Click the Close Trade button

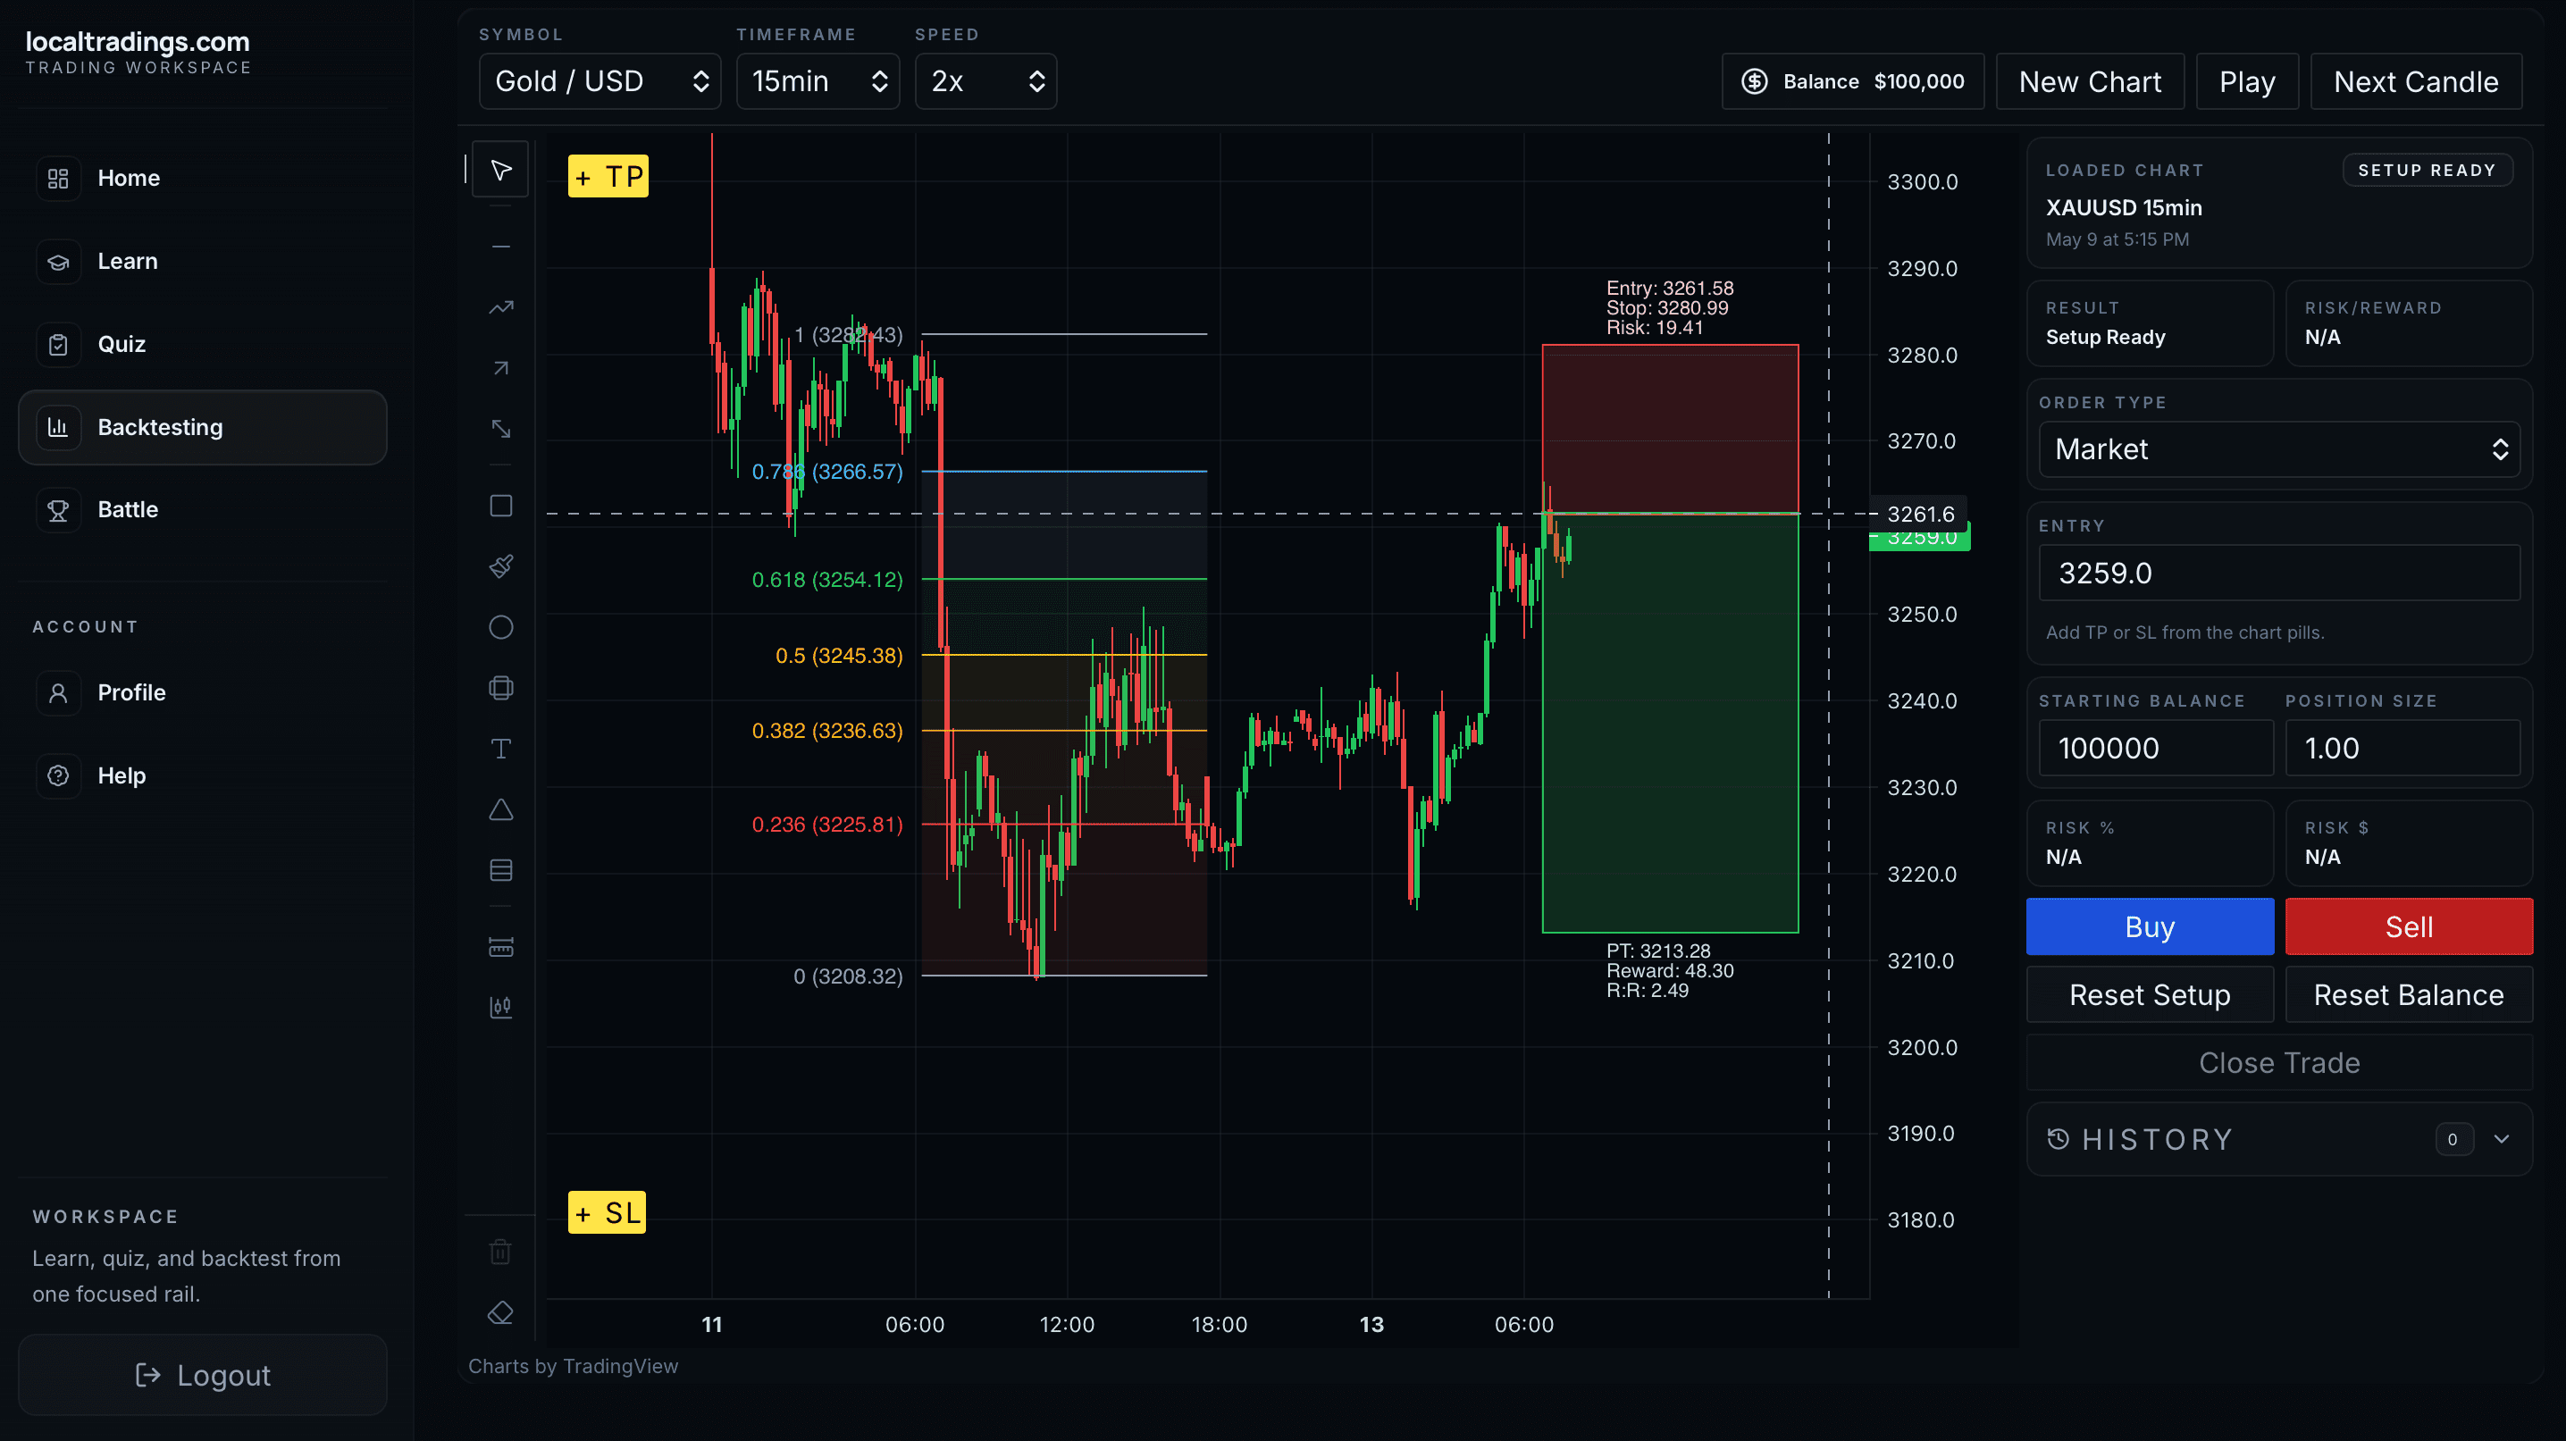pos(2279,1061)
